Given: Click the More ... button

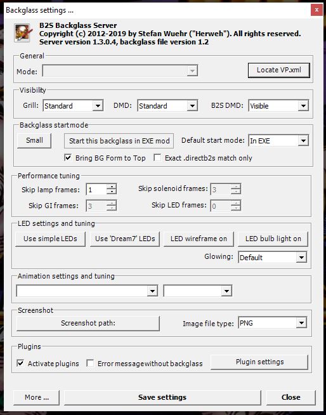Looking at the screenshot, I should point(37,397).
